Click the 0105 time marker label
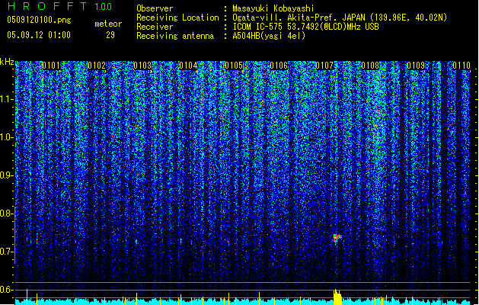The image size is (479, 305). (x=233, y=66)
